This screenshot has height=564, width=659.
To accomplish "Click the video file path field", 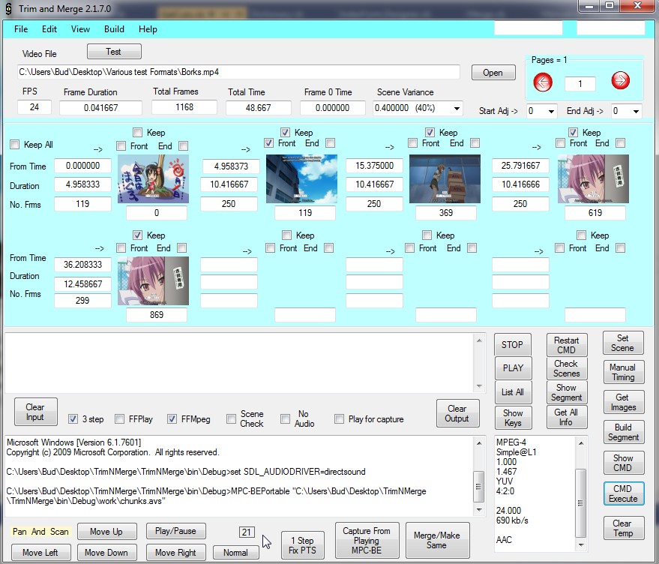I will tap(238, 72).
